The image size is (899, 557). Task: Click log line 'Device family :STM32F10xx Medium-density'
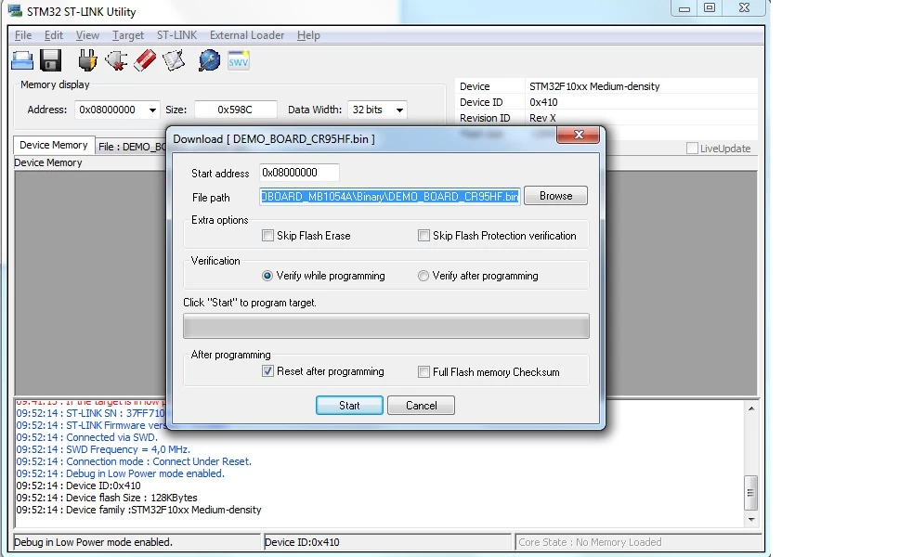tap(138, 510)
